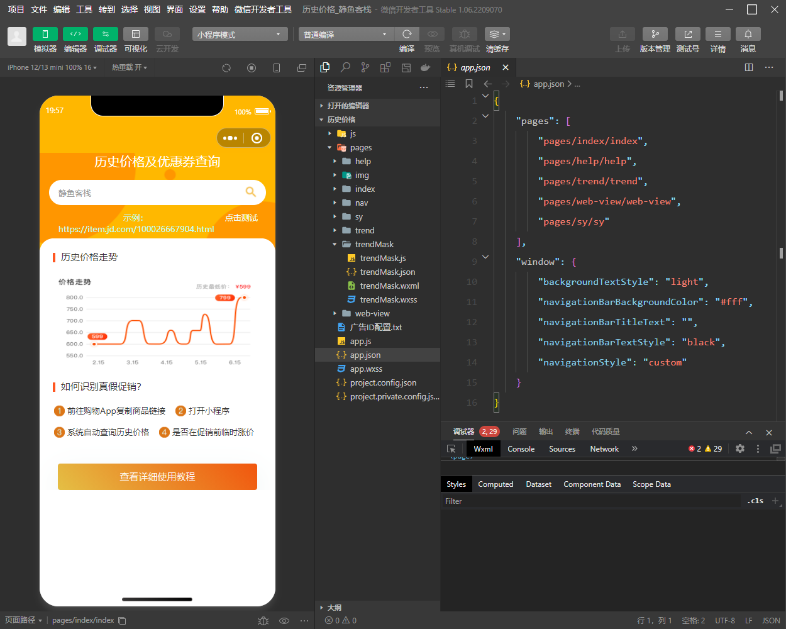Open the source control branch icon
786x629 pixels.
click(365, 67)
